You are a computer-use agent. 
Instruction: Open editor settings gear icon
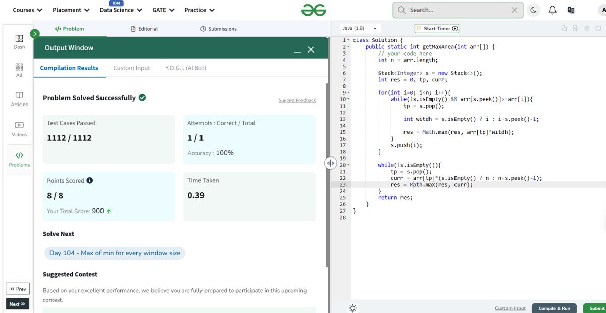pyautogui.click(x=587, y=28)
